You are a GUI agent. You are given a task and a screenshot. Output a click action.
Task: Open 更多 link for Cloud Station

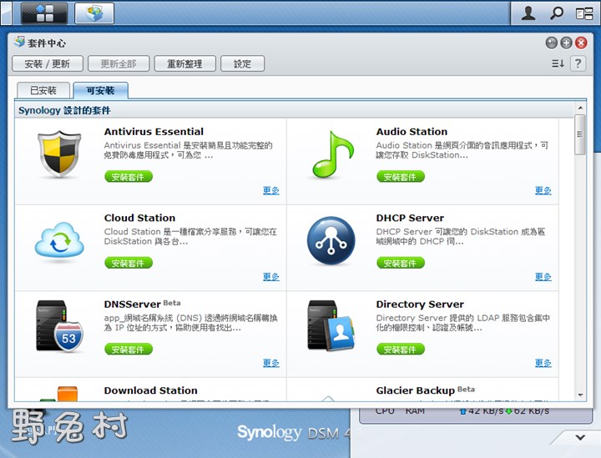pos(271,276)
